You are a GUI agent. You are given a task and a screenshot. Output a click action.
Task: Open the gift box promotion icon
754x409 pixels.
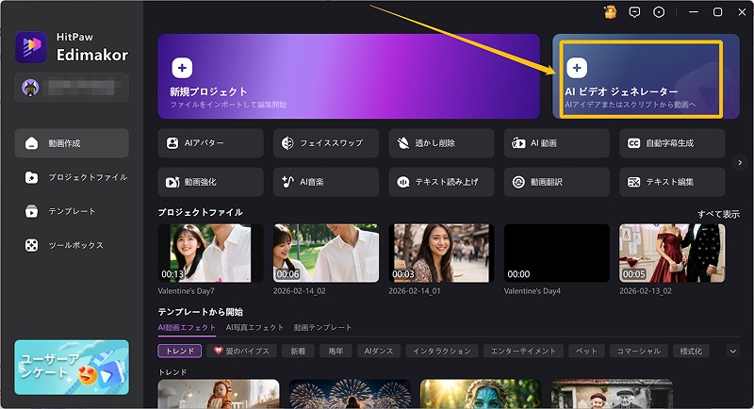click(x=610, y=12)
